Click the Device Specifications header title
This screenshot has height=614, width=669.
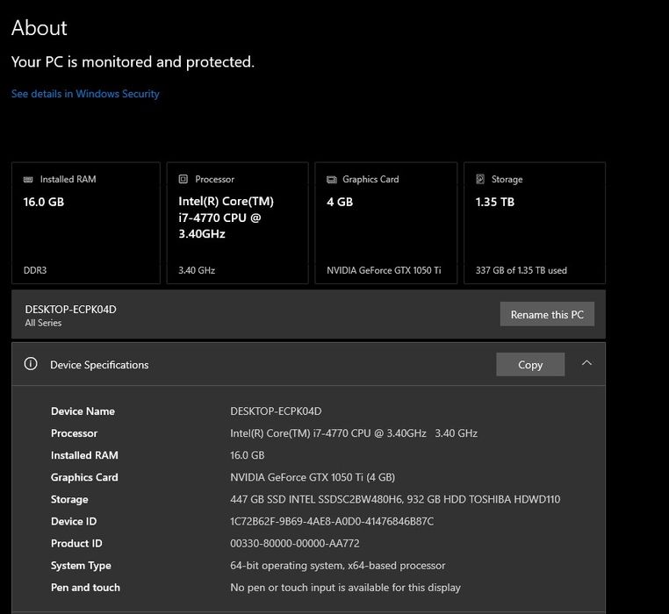[x=99, y=365]
